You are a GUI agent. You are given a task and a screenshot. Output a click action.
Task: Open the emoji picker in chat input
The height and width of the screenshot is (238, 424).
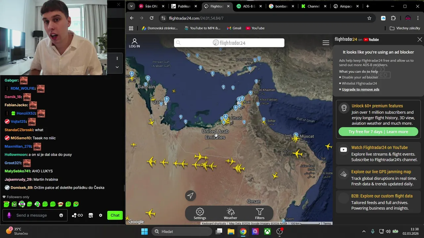61,215
